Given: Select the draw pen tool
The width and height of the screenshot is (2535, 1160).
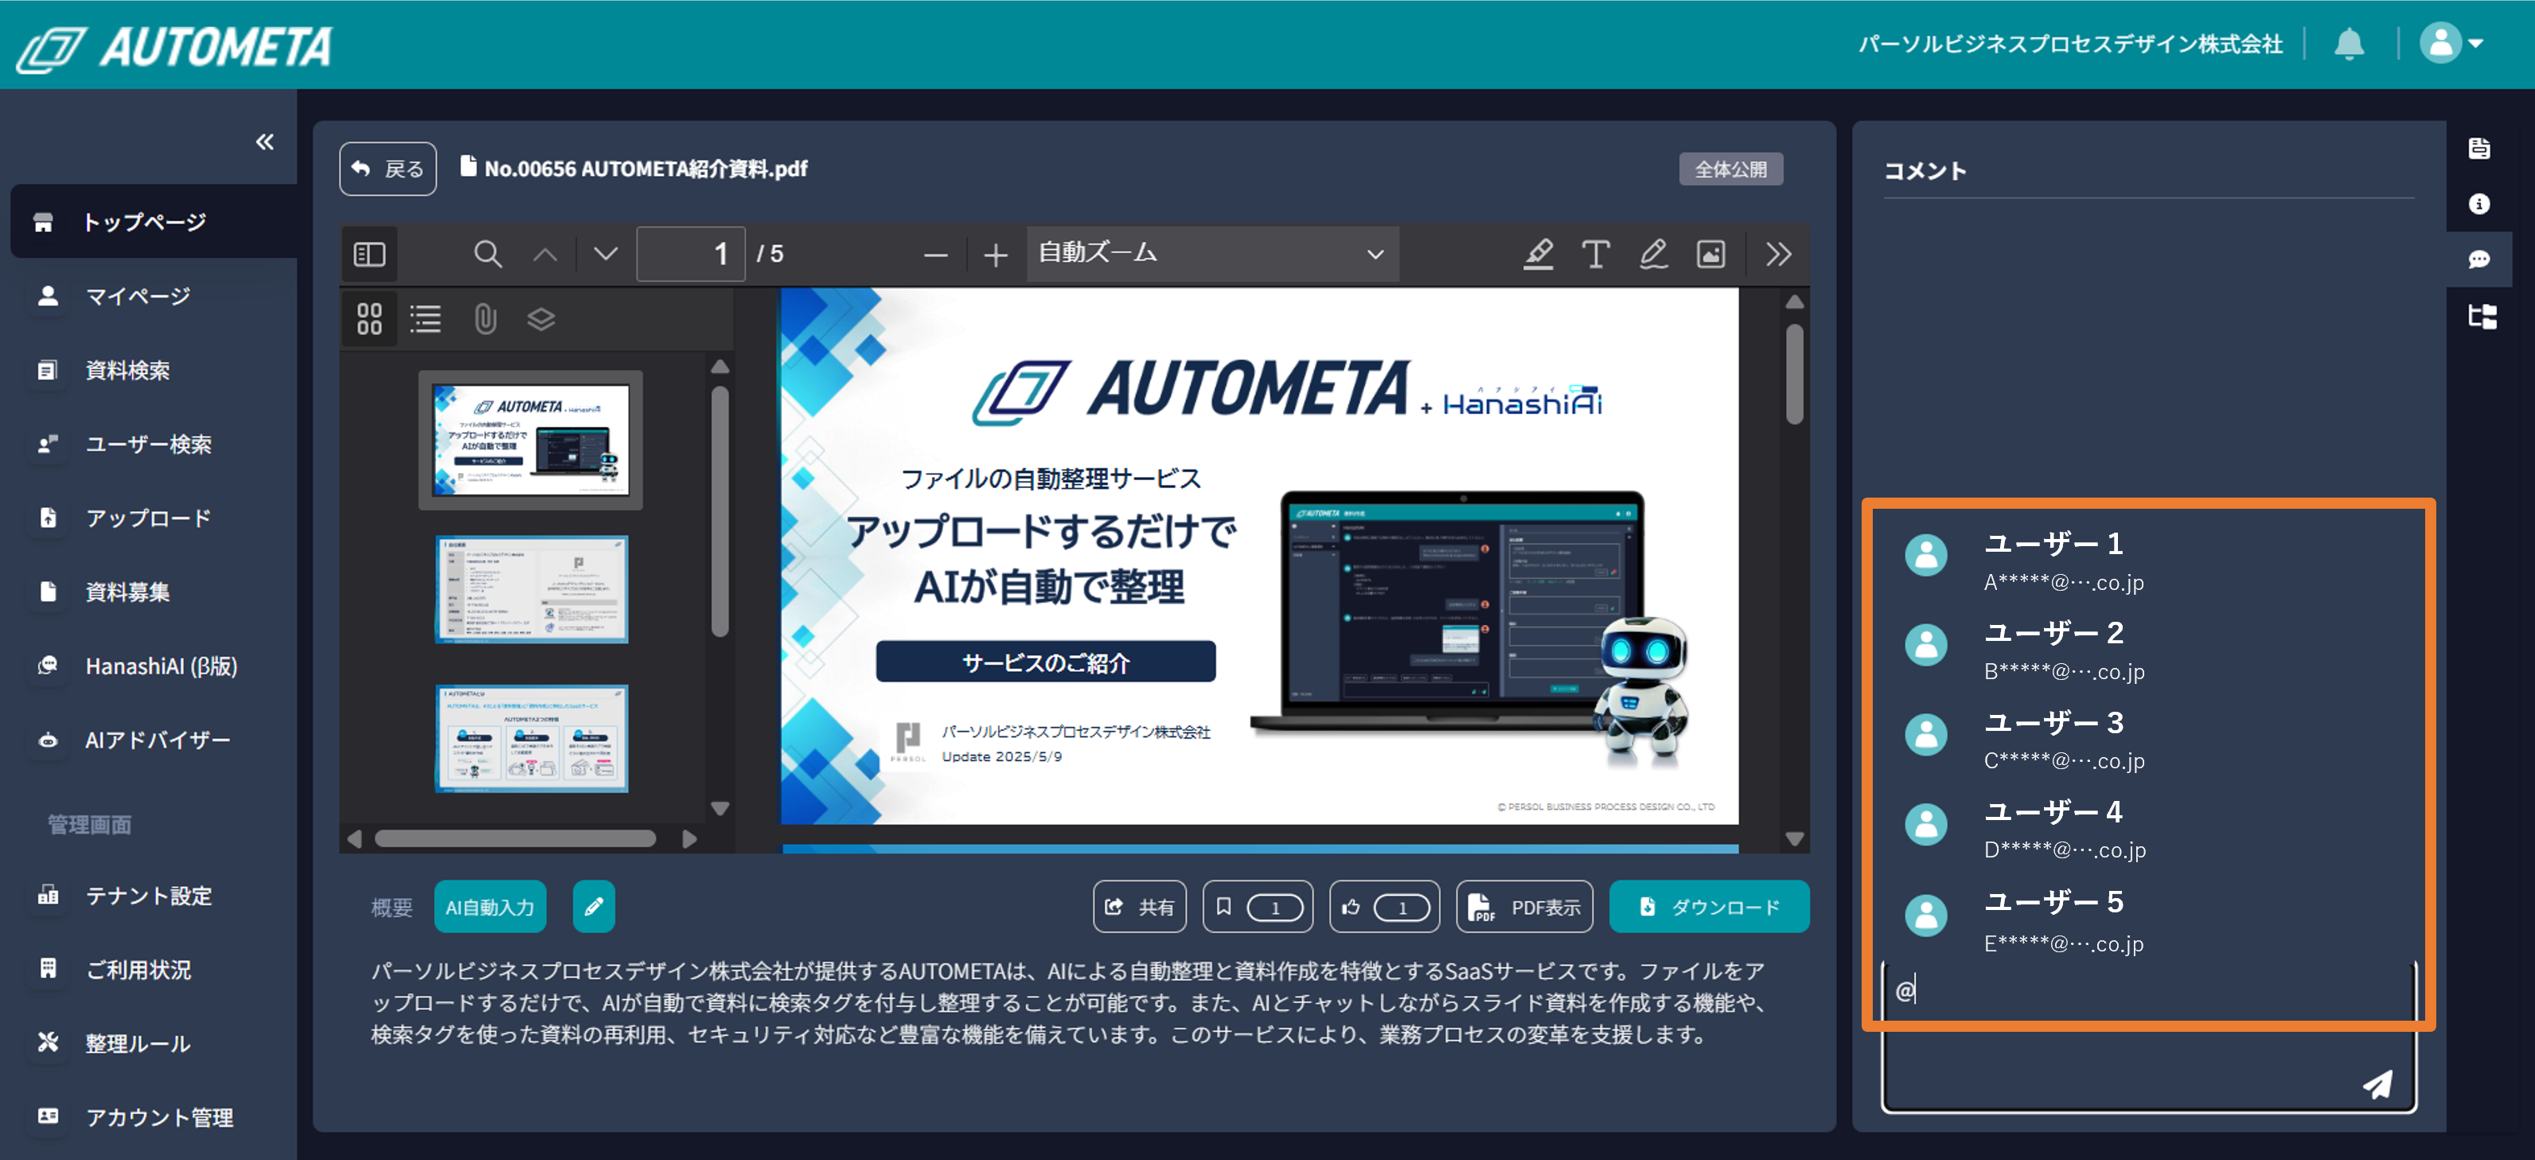Looking at the screenshot, I should tap(1653, 254).
